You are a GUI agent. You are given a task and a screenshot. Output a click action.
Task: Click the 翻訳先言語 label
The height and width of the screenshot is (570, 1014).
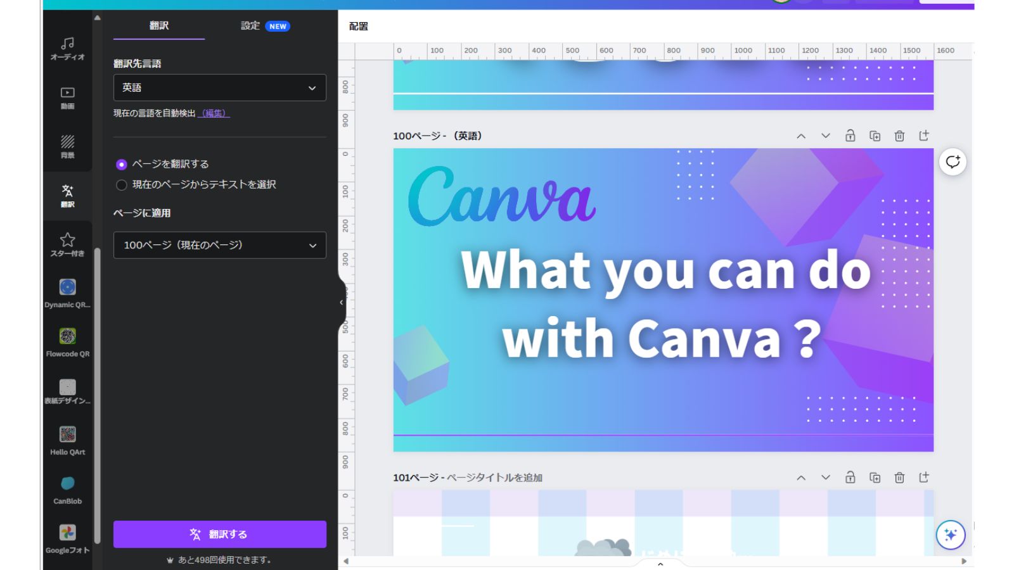coord(138,63)
